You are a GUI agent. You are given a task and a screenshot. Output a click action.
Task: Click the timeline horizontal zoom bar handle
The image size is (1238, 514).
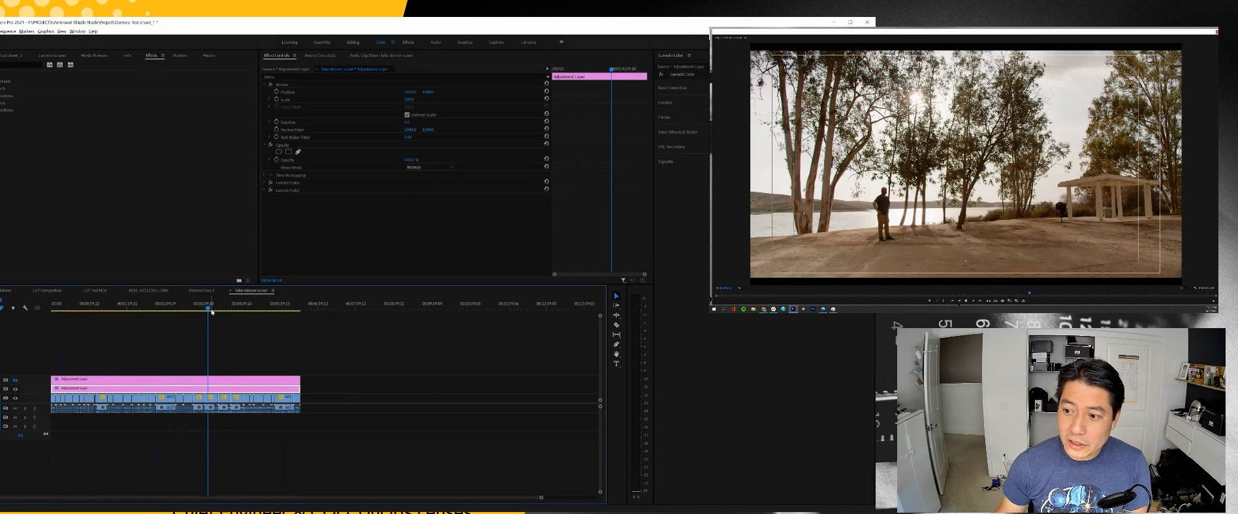541,498
